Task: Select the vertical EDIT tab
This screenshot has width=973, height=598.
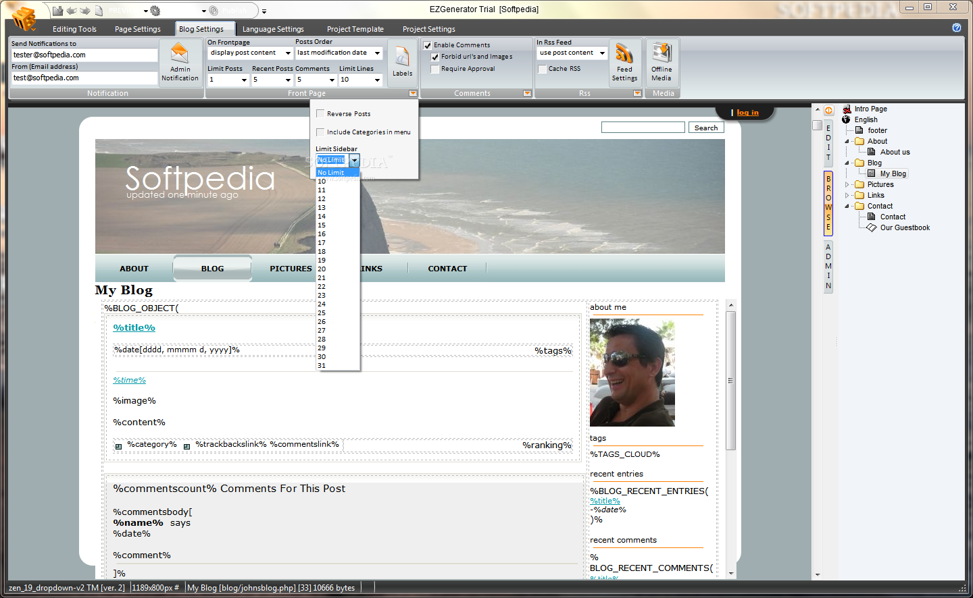Action: (828, 142)
